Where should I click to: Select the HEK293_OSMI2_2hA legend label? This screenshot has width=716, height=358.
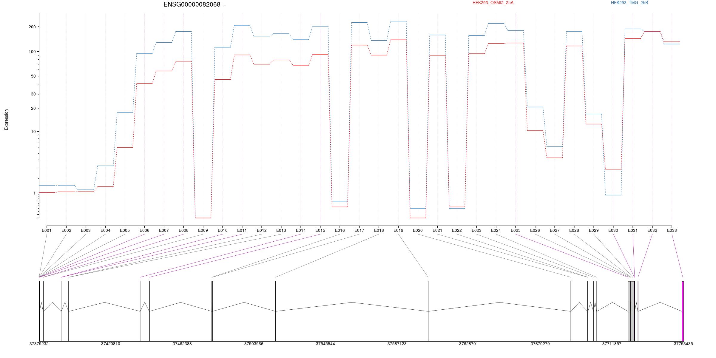pyautogui.click(x=493, y=3)
